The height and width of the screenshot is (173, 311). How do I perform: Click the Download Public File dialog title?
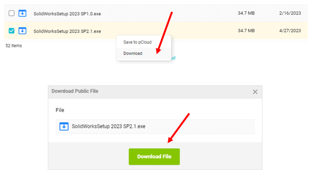click(75, 91)
